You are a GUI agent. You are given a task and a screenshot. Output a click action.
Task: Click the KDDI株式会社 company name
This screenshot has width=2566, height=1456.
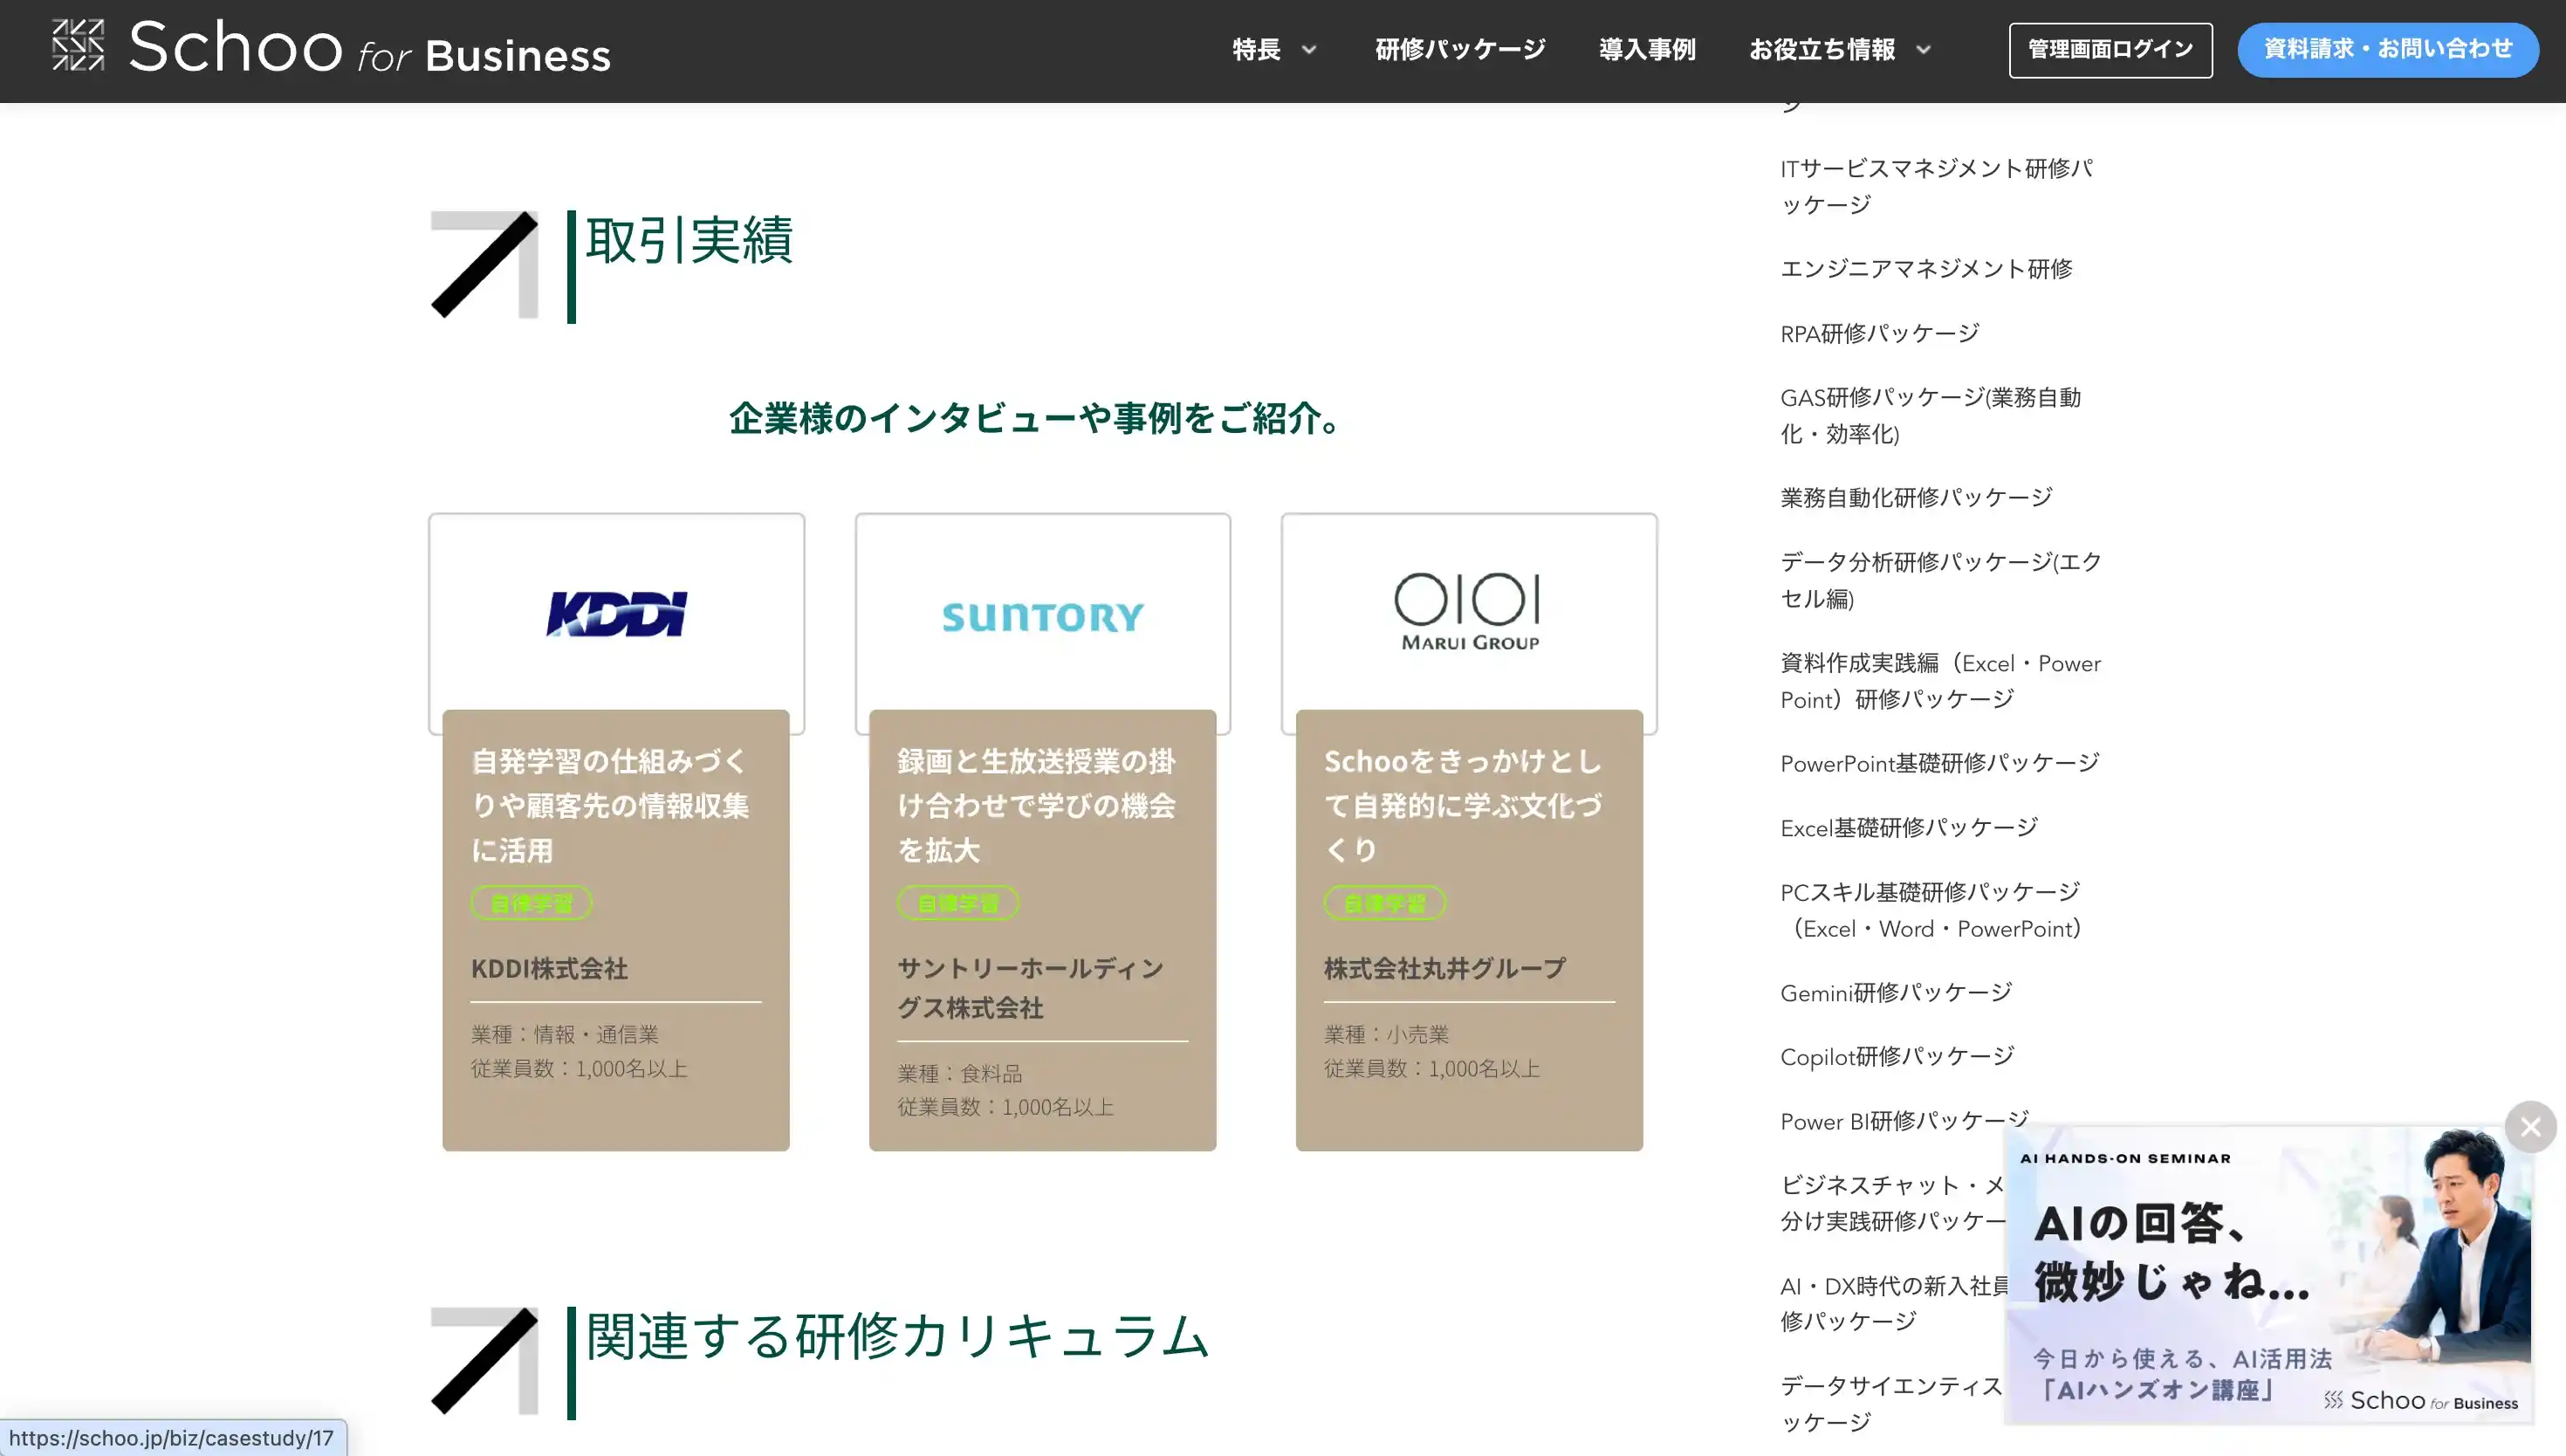[x=550, y=968]
